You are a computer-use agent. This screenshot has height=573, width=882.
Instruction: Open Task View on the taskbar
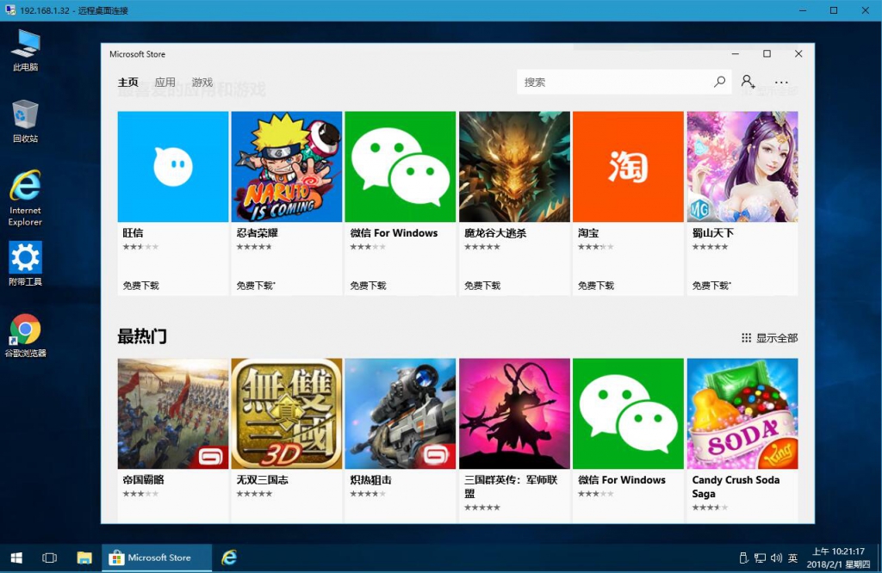coord(49,558)
